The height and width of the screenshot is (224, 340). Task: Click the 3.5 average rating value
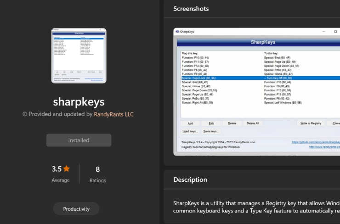click(x=57, y=169)
